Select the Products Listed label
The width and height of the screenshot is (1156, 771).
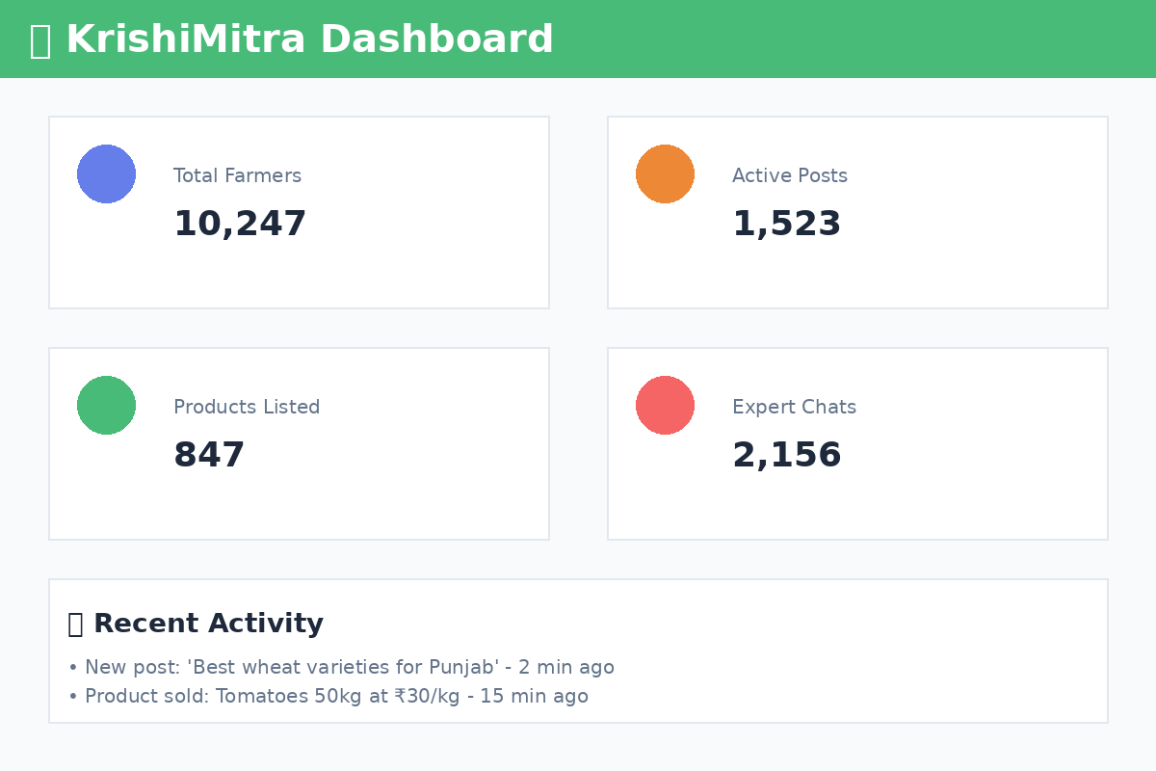tap(247, 408)
